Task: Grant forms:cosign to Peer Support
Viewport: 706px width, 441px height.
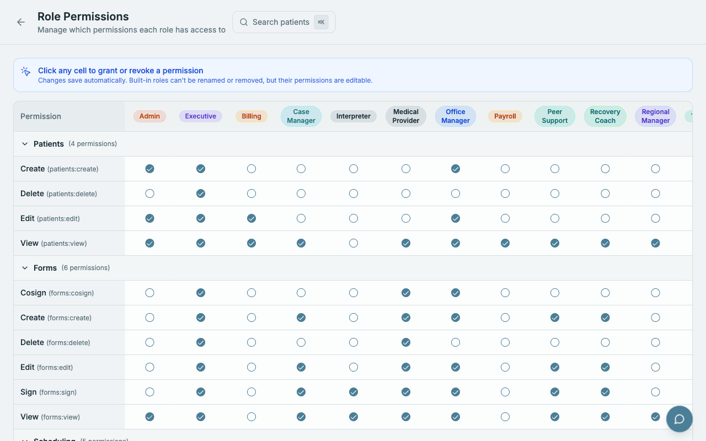Action: pyautogui.click(x=555, y=293)
